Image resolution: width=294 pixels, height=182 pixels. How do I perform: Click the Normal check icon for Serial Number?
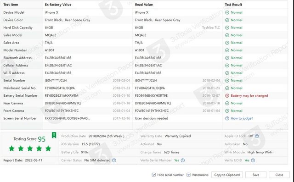(227, 81)
